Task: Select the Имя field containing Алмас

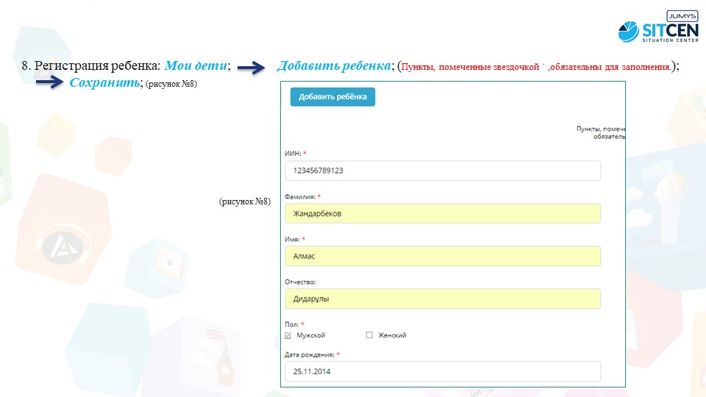Action: click(x=442, y=256)
